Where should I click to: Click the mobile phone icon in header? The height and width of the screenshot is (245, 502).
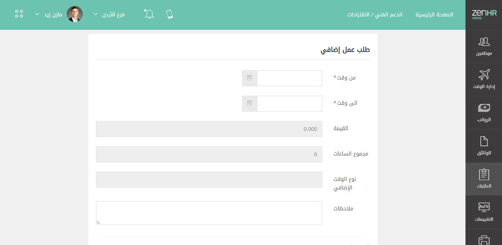point(170,14)
